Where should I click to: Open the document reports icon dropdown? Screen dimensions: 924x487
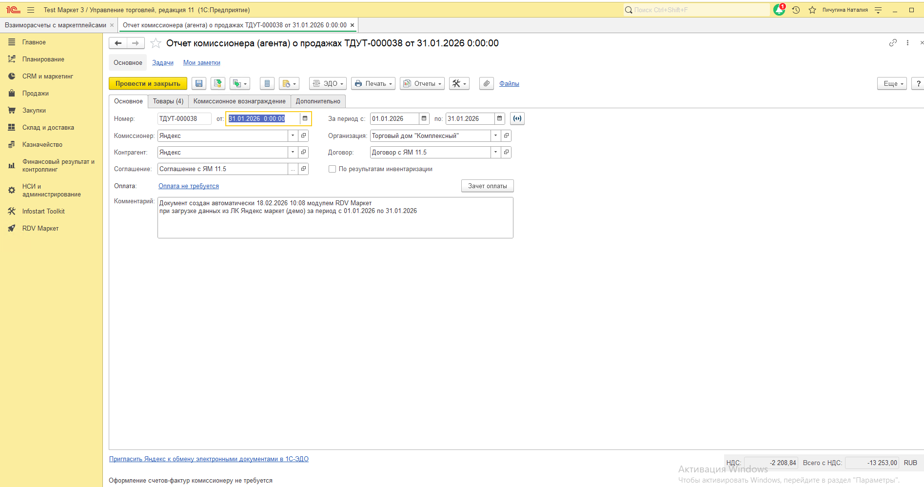pyautogui.click(x=289, y=83)
